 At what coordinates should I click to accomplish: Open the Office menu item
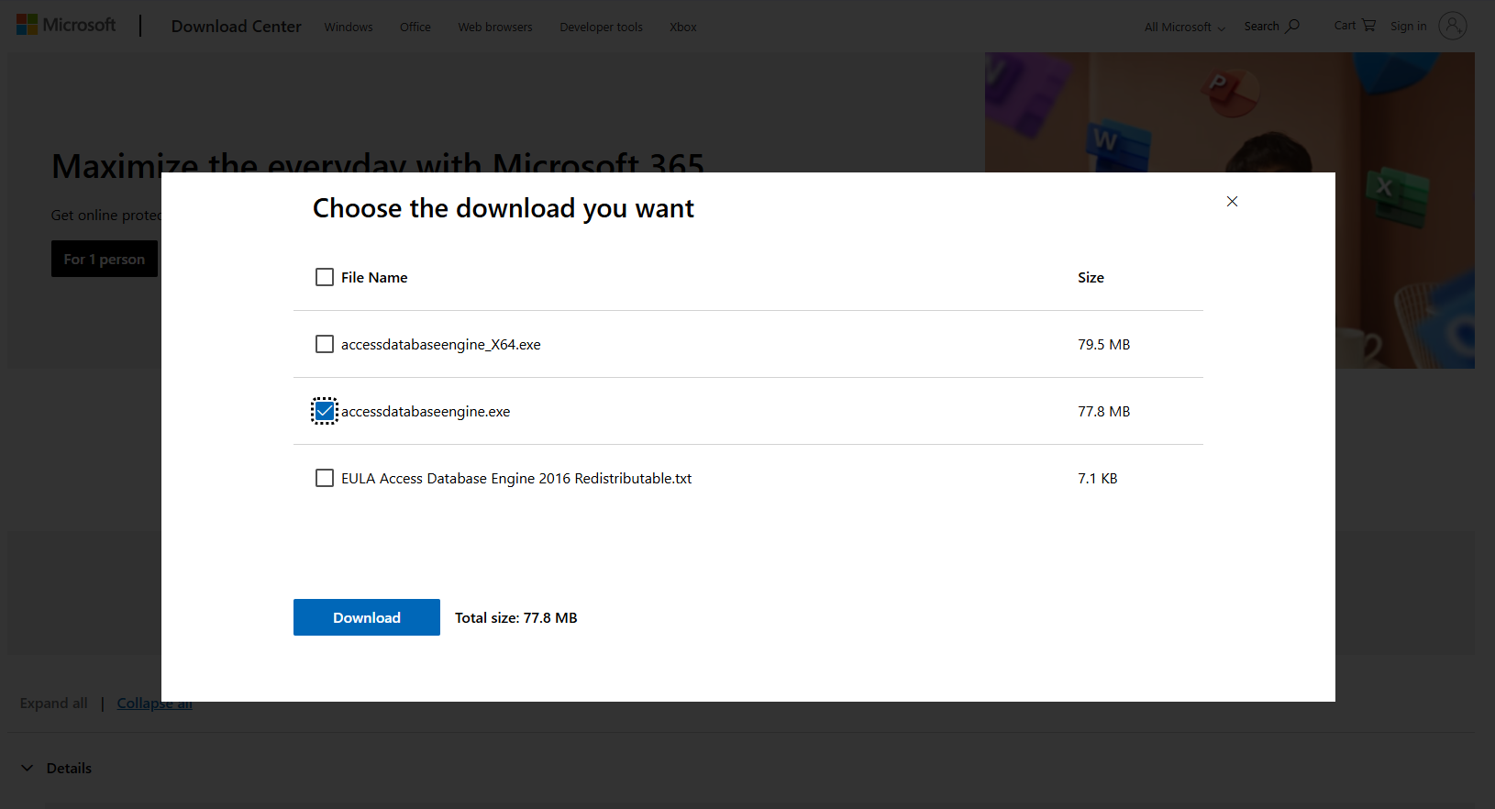click(x=415, y=27)
